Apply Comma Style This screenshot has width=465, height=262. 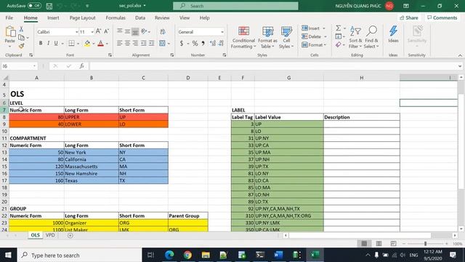click(x=203, y=44)
